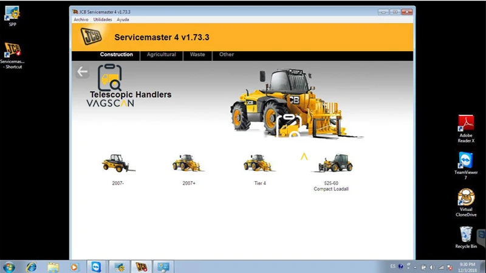The image size is (486, 273).
Task: Switch to the Construction tab
Action: pos(116,55)
